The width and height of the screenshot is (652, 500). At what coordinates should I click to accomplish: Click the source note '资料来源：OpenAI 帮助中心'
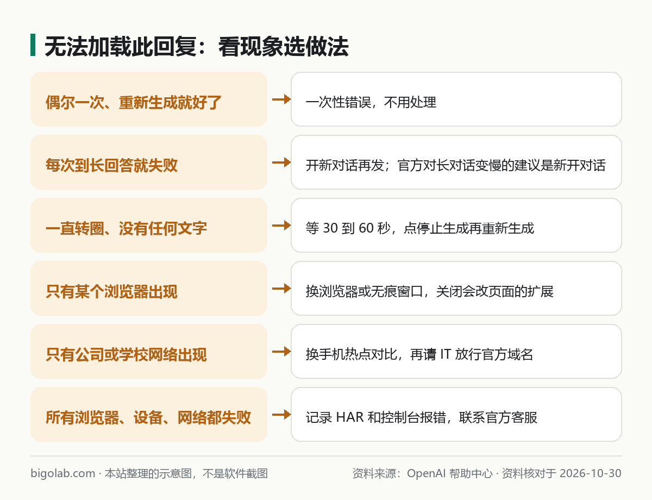(x=422, y=473)
